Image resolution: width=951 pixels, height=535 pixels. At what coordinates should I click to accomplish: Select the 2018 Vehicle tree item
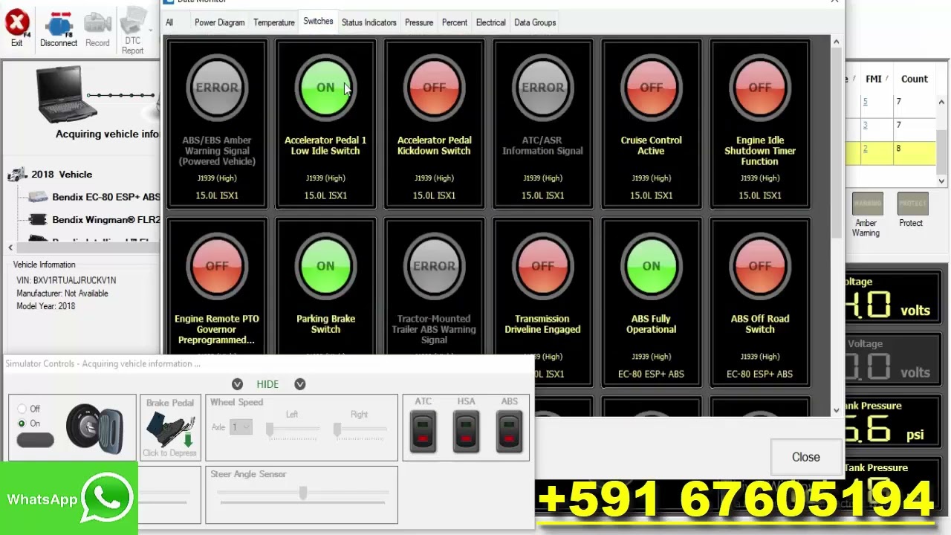tap(62, 175)
